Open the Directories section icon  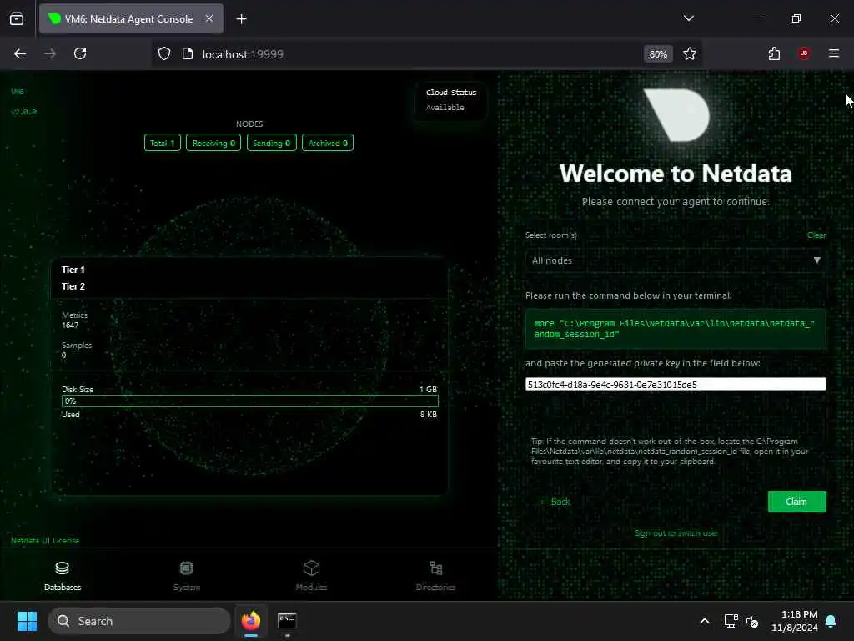tap(435, 568)
